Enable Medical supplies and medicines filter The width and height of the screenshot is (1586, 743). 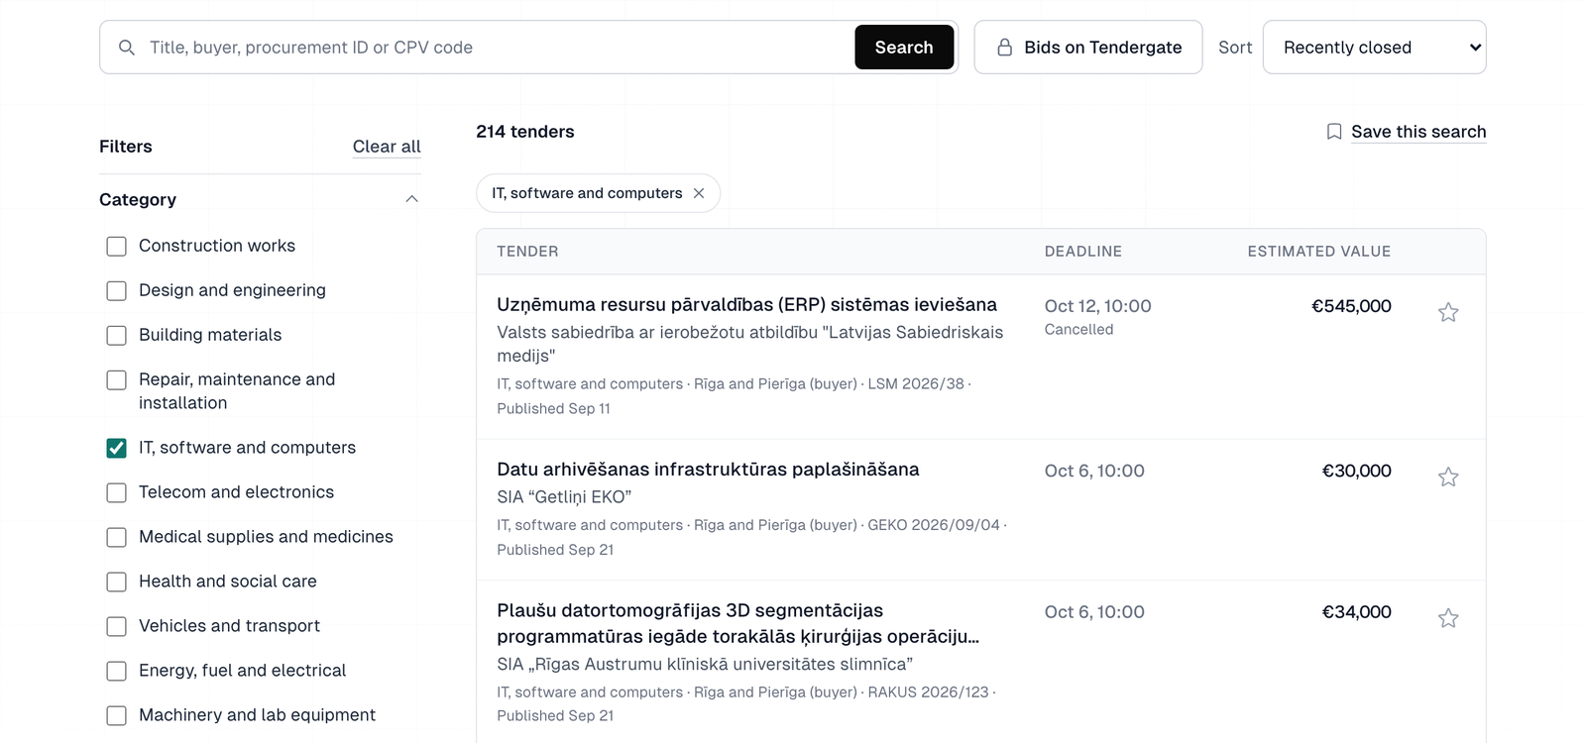pos(117,538)
